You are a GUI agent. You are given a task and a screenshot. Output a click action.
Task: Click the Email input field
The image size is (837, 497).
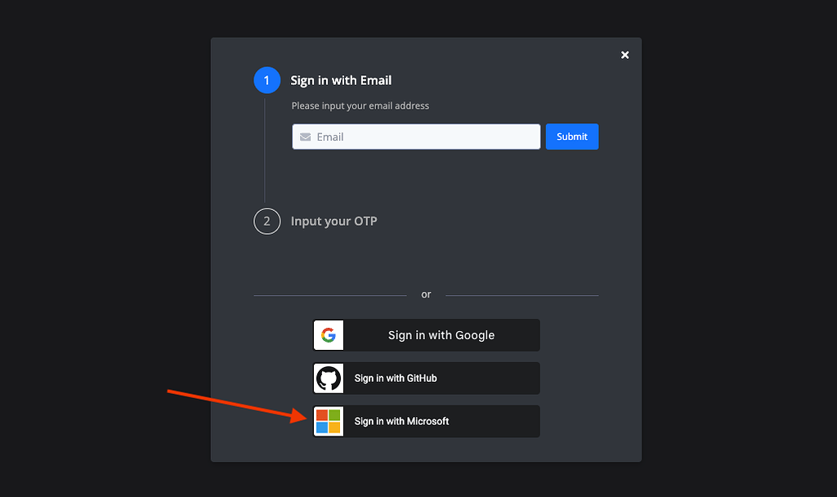[416, 137]
